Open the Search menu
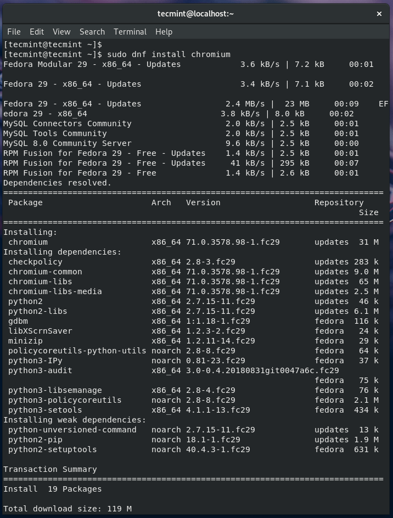Viewport: 393px width, 518px height. tap(92, 32)
